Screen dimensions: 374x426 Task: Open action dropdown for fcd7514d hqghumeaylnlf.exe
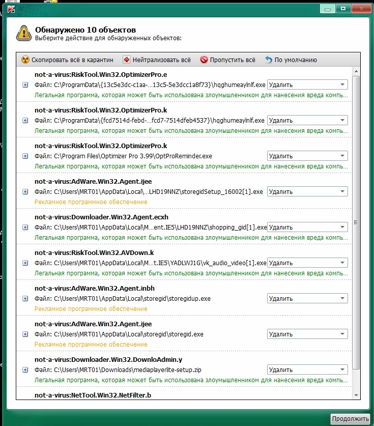pyautogui.click(x=307, y=120)
